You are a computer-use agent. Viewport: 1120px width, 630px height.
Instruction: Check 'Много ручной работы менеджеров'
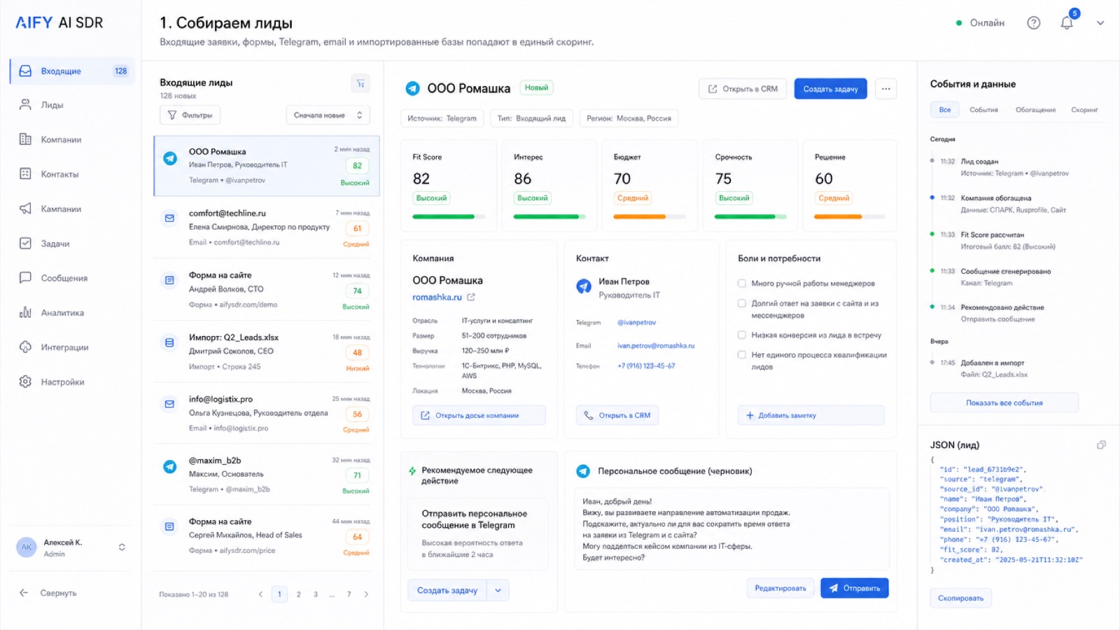pyautogui.click(x=742, y=283)
